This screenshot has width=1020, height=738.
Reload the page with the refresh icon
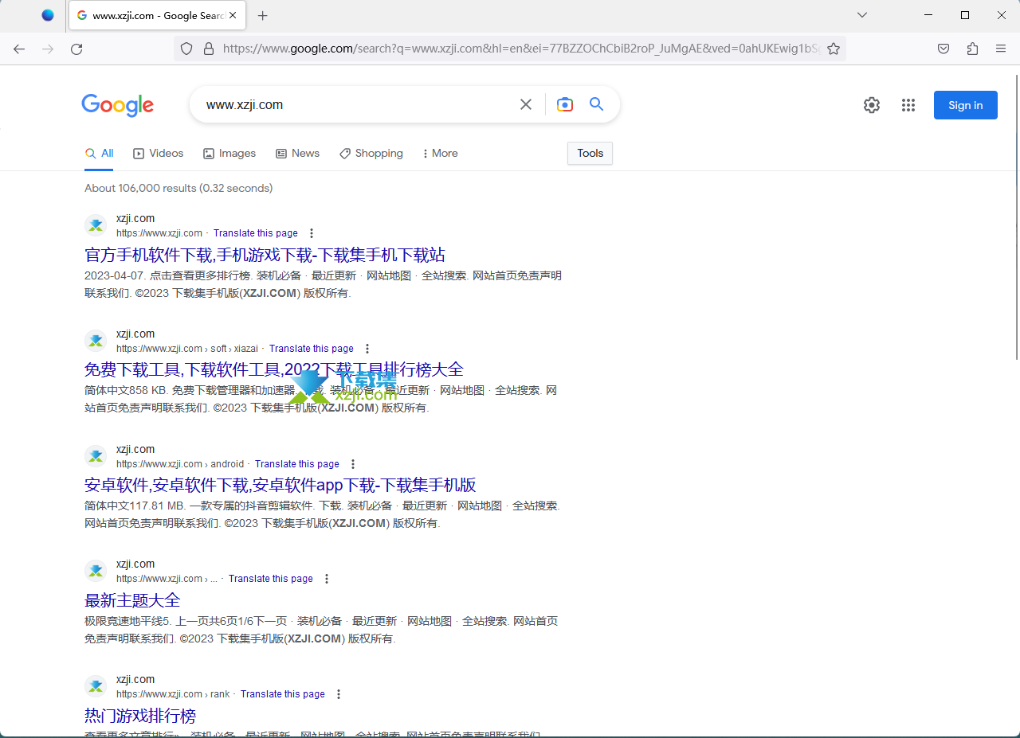pyautogui.click(x=76, y=49)
